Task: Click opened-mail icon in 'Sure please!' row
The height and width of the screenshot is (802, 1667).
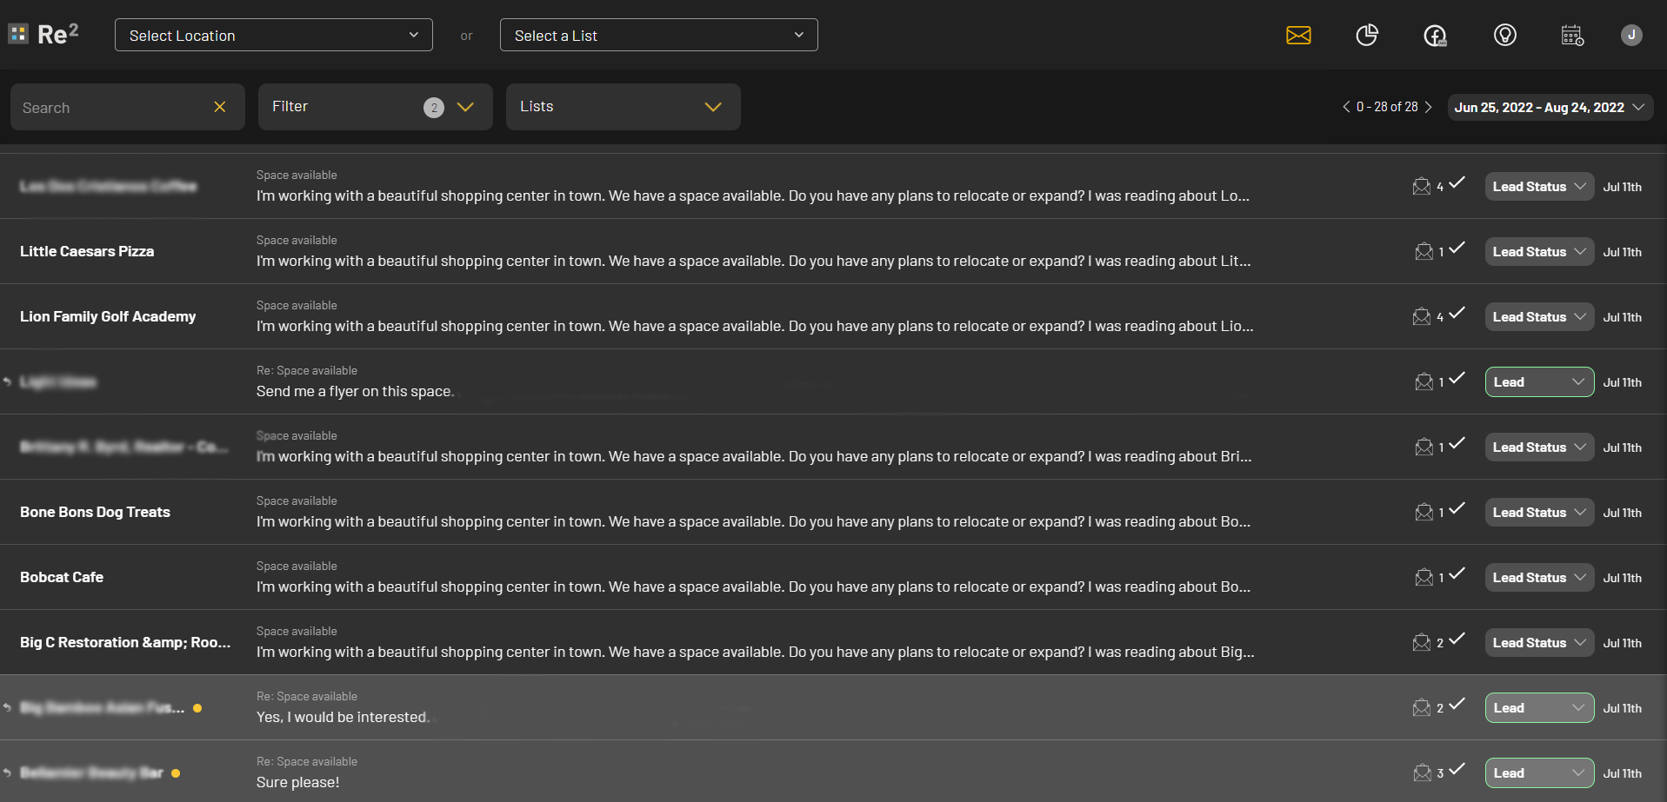Action: click(x=1422, y=773)
